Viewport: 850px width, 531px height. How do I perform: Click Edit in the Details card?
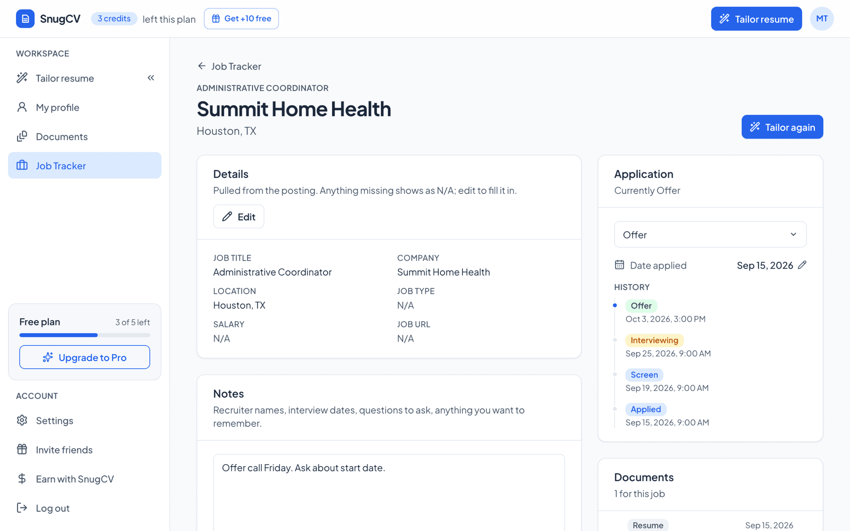(x=239, y=217)
